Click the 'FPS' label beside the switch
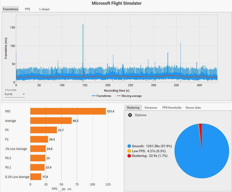This screenshot has height=192, width=232. pyautogui.click(x=55, y=189)
